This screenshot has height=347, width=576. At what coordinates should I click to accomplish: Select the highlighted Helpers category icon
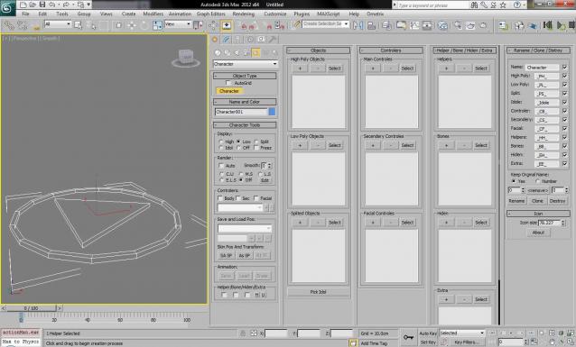[255, 53]
